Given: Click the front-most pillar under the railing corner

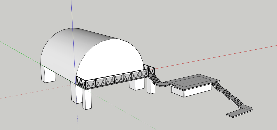Looking at the screenshot, I should tap(87, 99).
